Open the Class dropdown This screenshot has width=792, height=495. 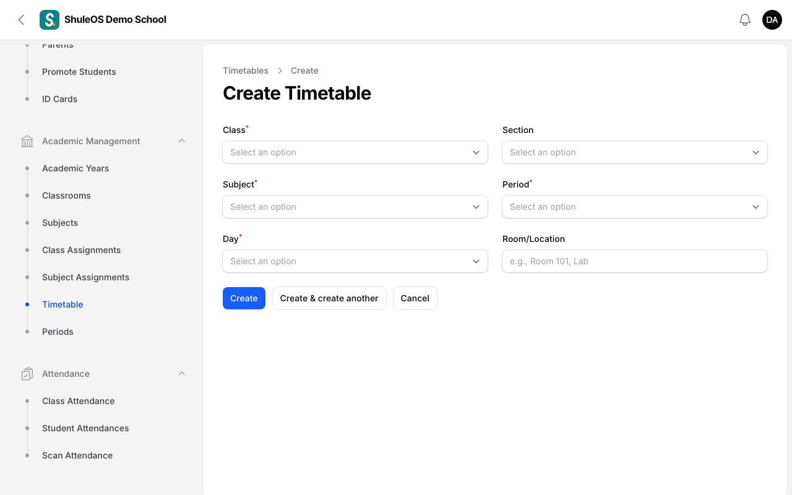pyautogui.click(x=355, y=152)
